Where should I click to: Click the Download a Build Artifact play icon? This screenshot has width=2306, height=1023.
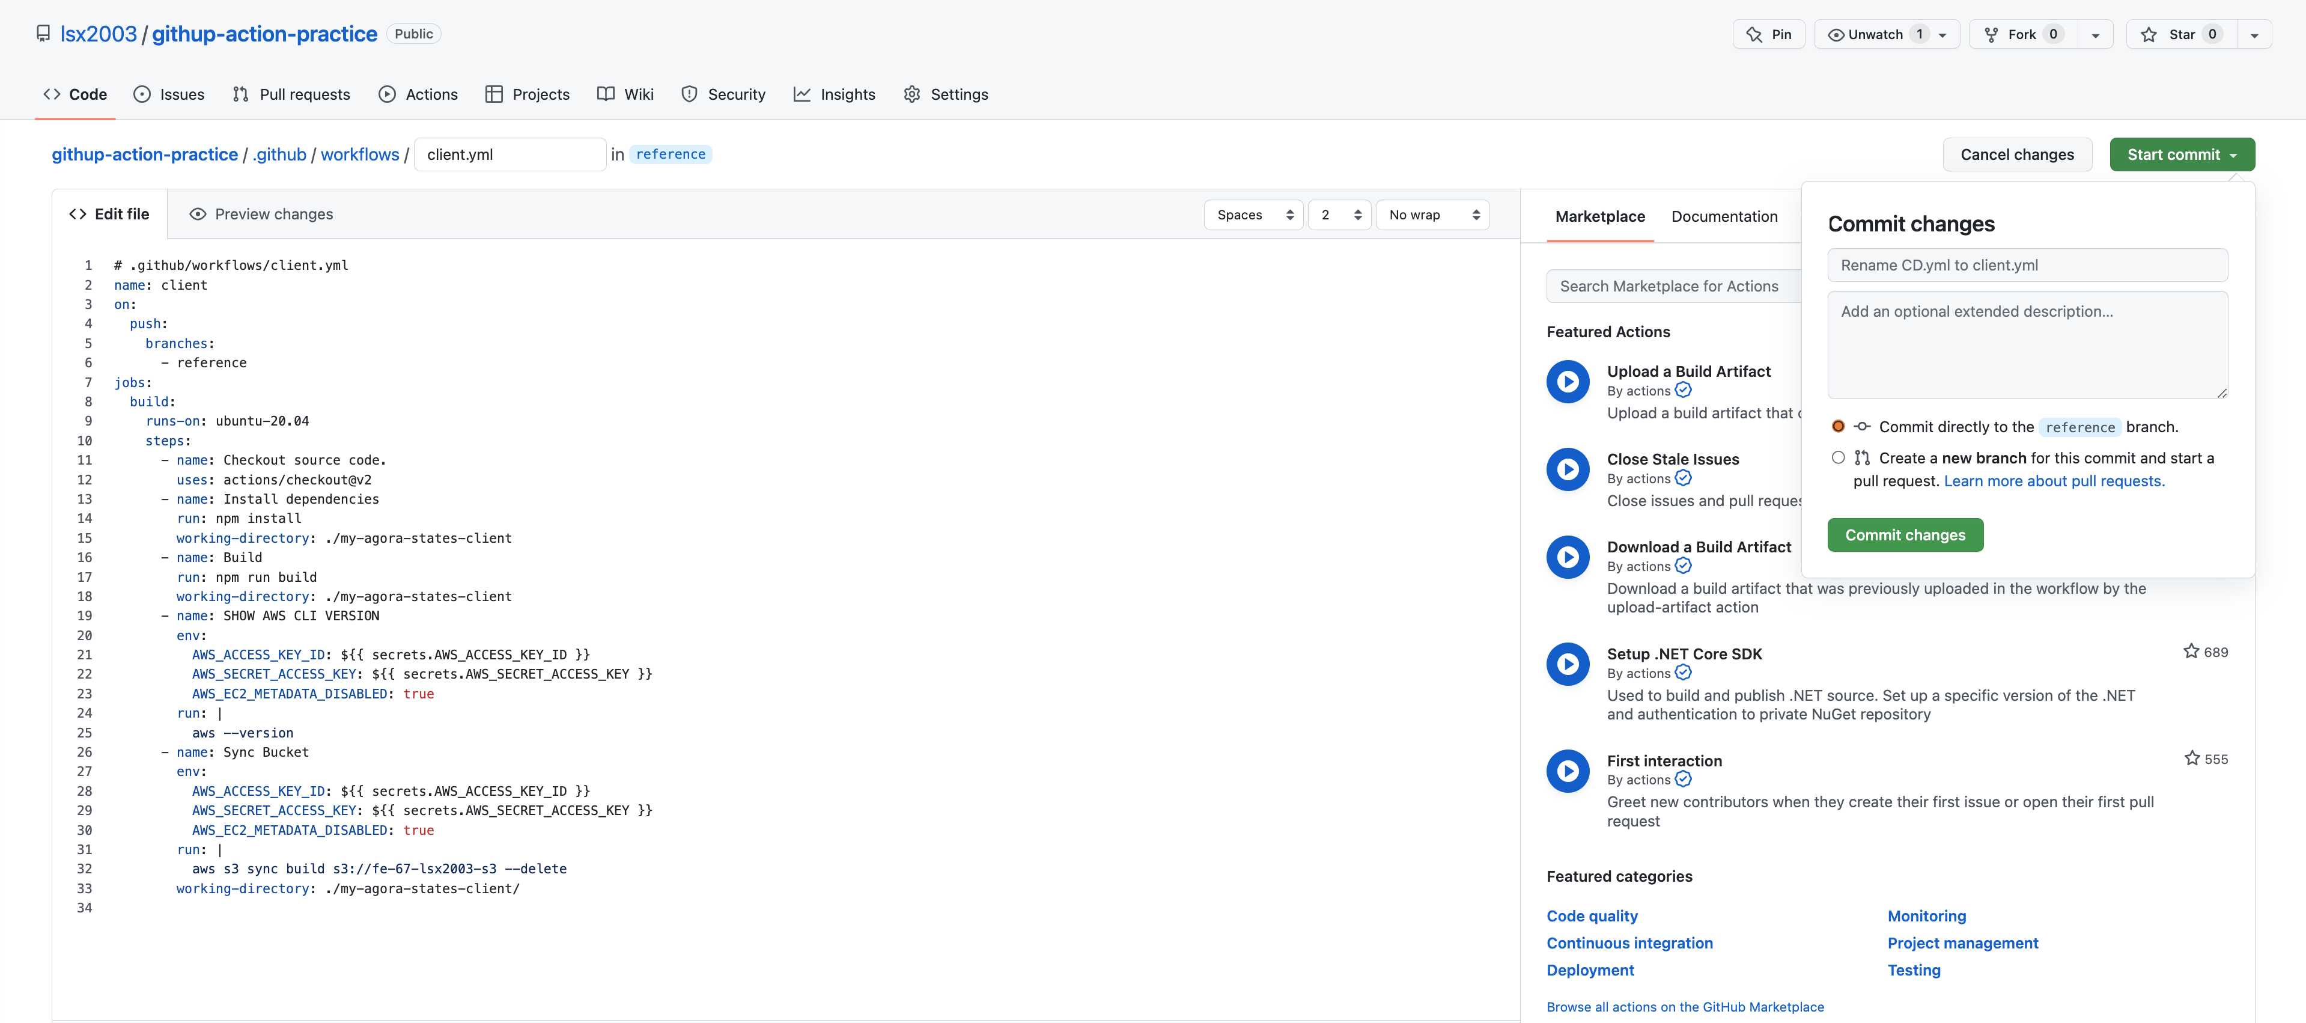click(1568, 557)
